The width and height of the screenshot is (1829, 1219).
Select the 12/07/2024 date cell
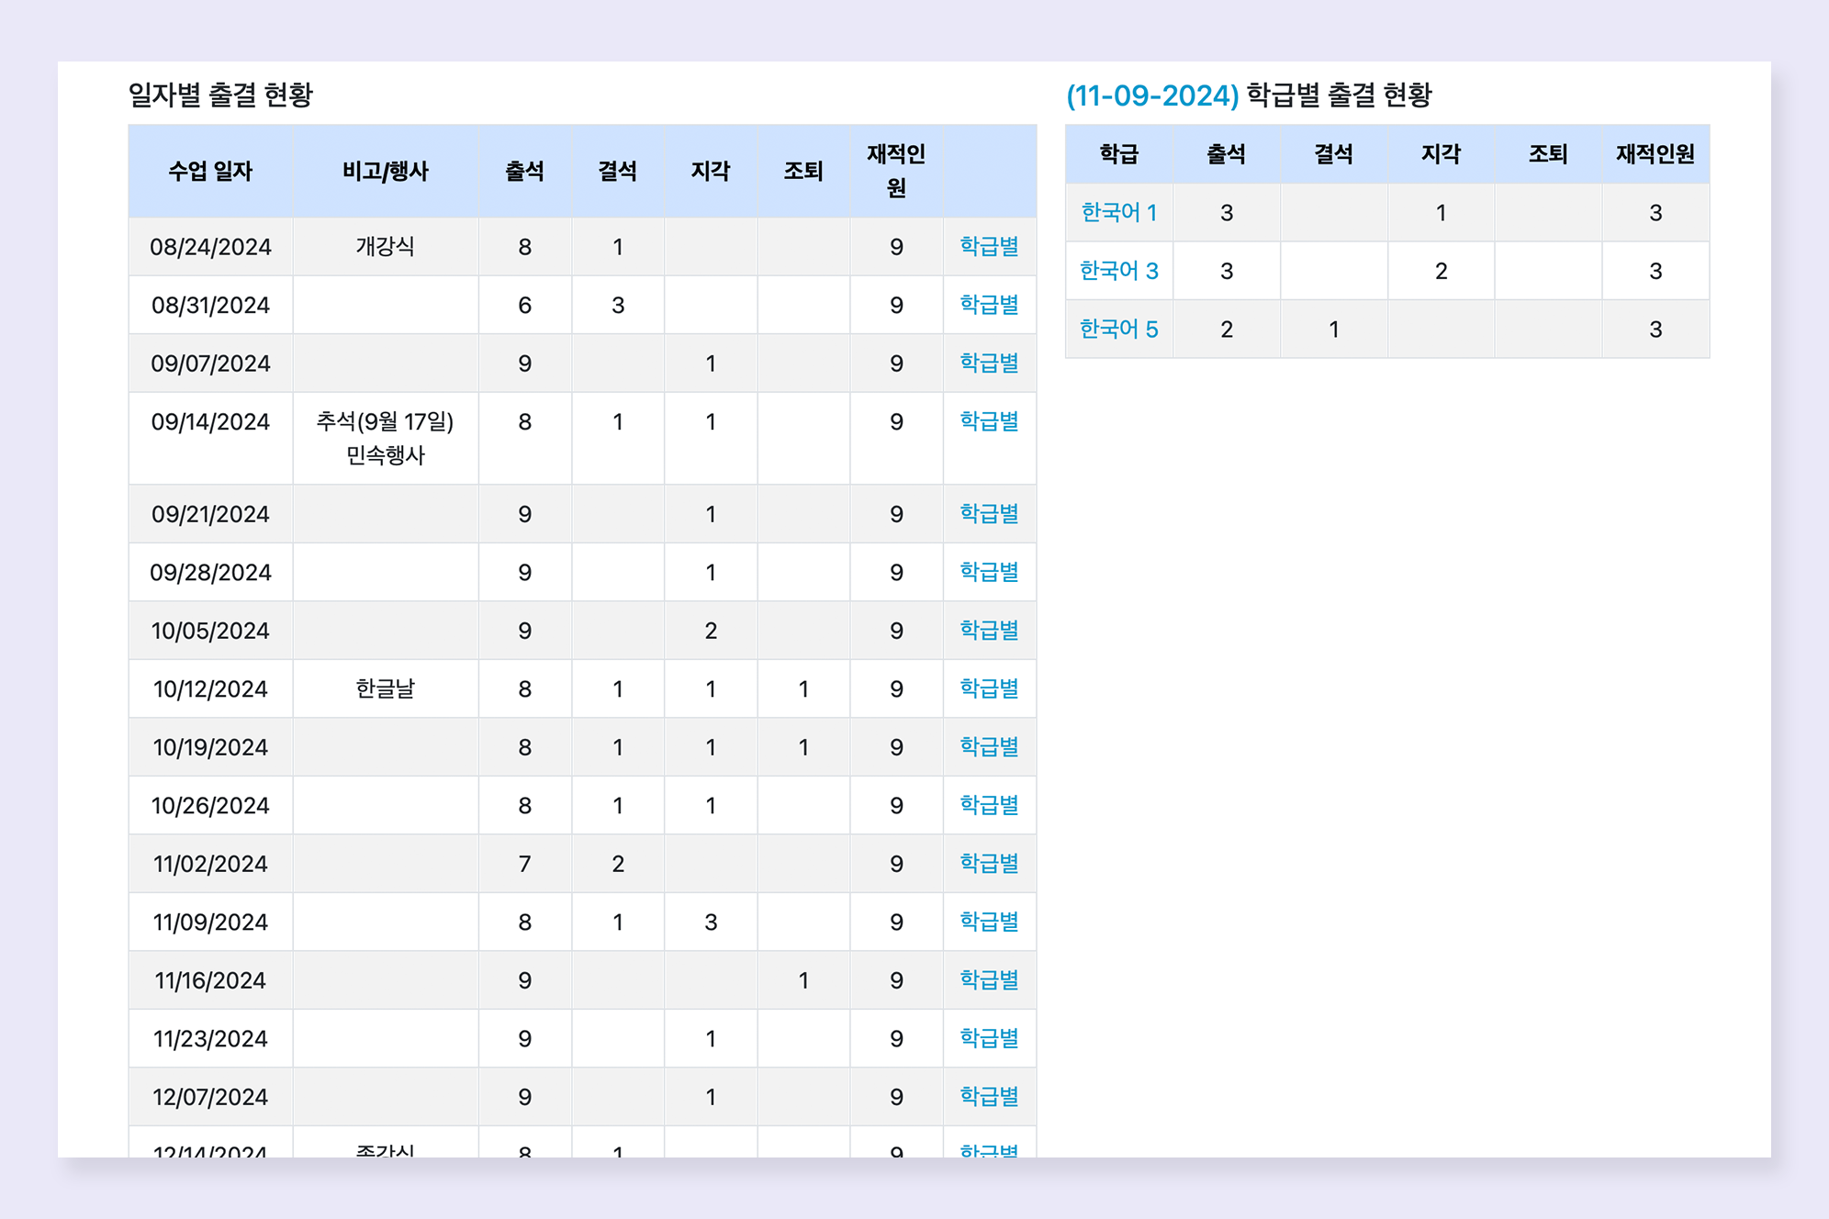pyautogui.click(x=210, y=1096)
